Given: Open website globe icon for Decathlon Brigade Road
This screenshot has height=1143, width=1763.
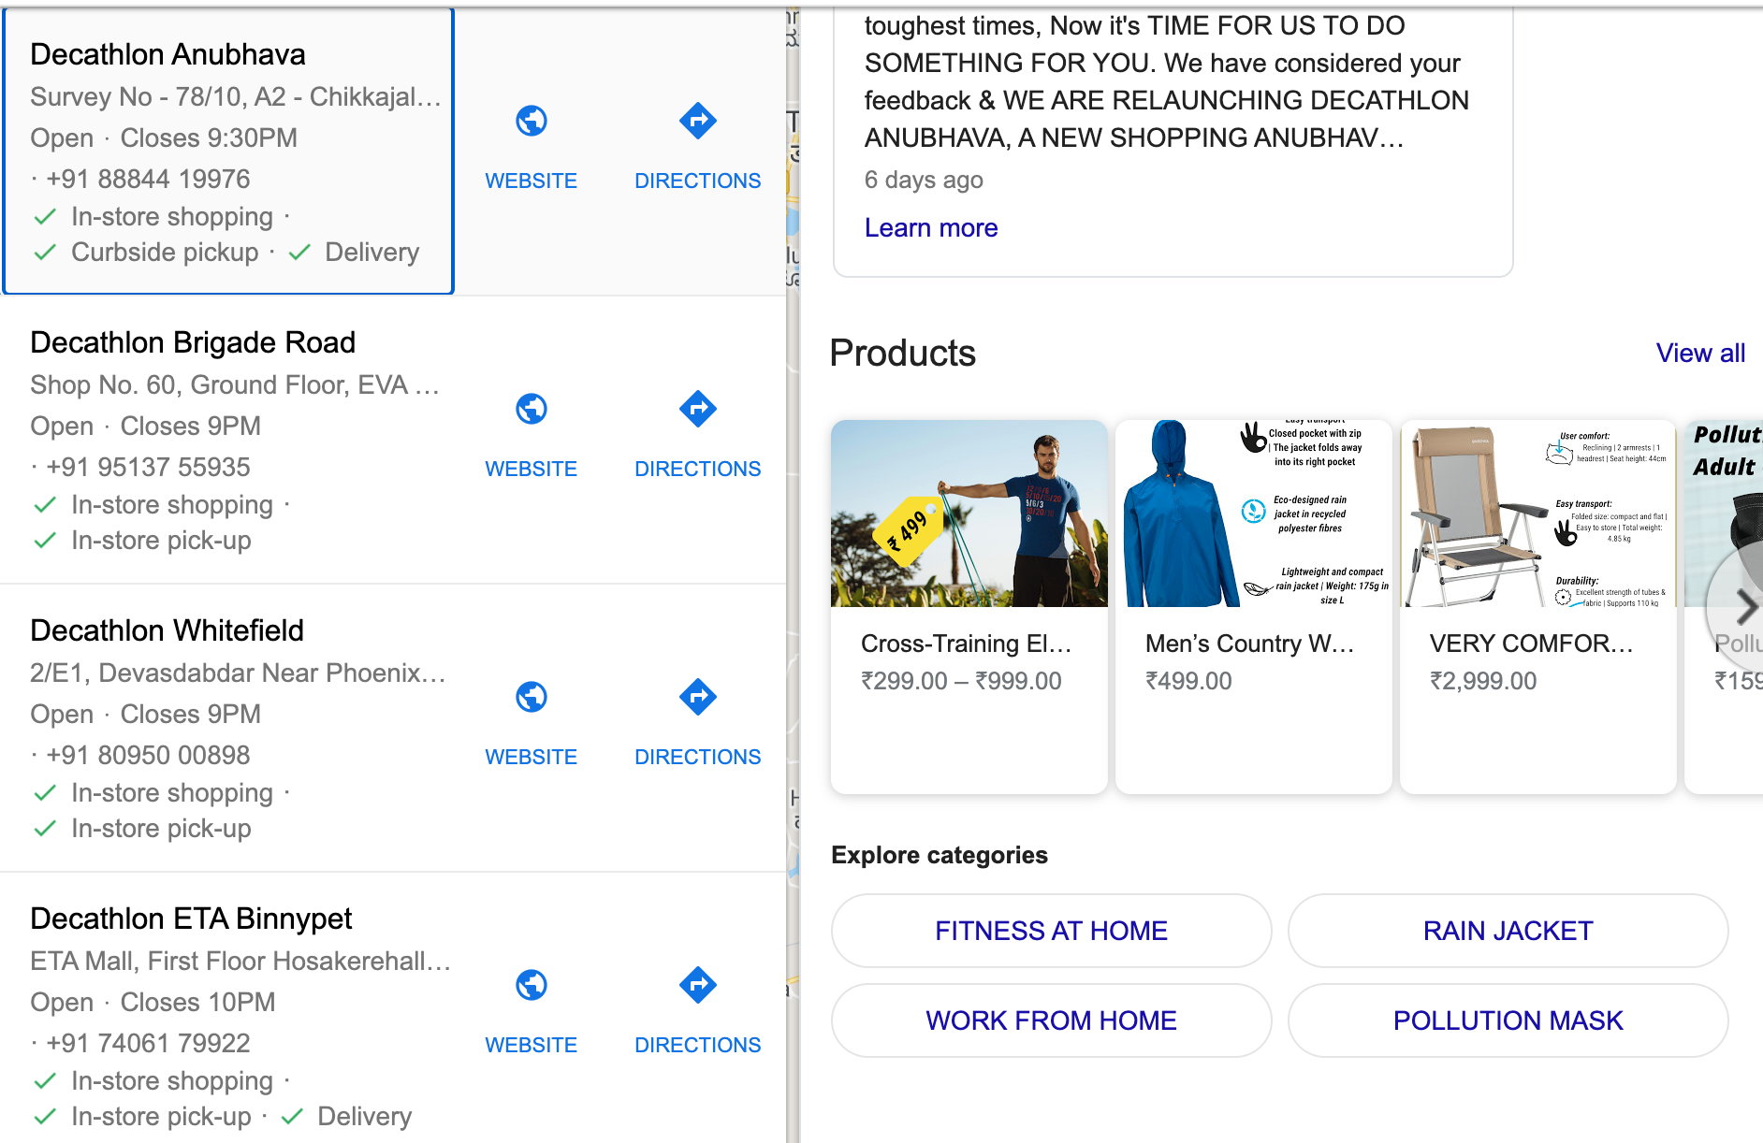Looking at the screenshot, I should (x=531, y=409).
